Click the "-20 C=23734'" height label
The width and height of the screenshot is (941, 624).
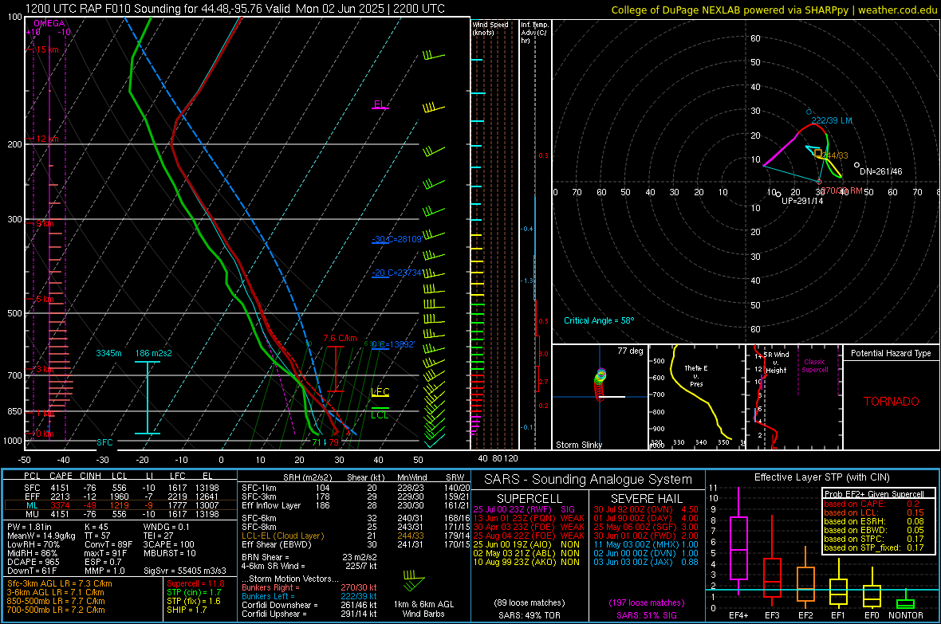click(x=396, y=273)
